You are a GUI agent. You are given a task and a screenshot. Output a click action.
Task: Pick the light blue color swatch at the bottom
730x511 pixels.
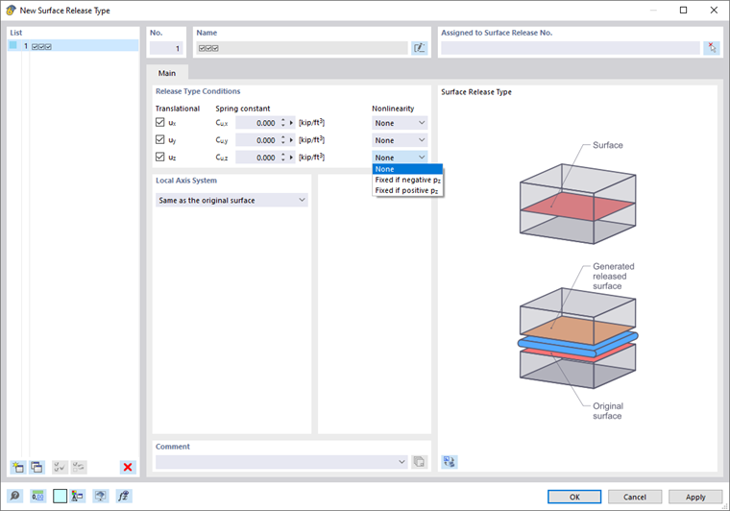tap(61, 496)
